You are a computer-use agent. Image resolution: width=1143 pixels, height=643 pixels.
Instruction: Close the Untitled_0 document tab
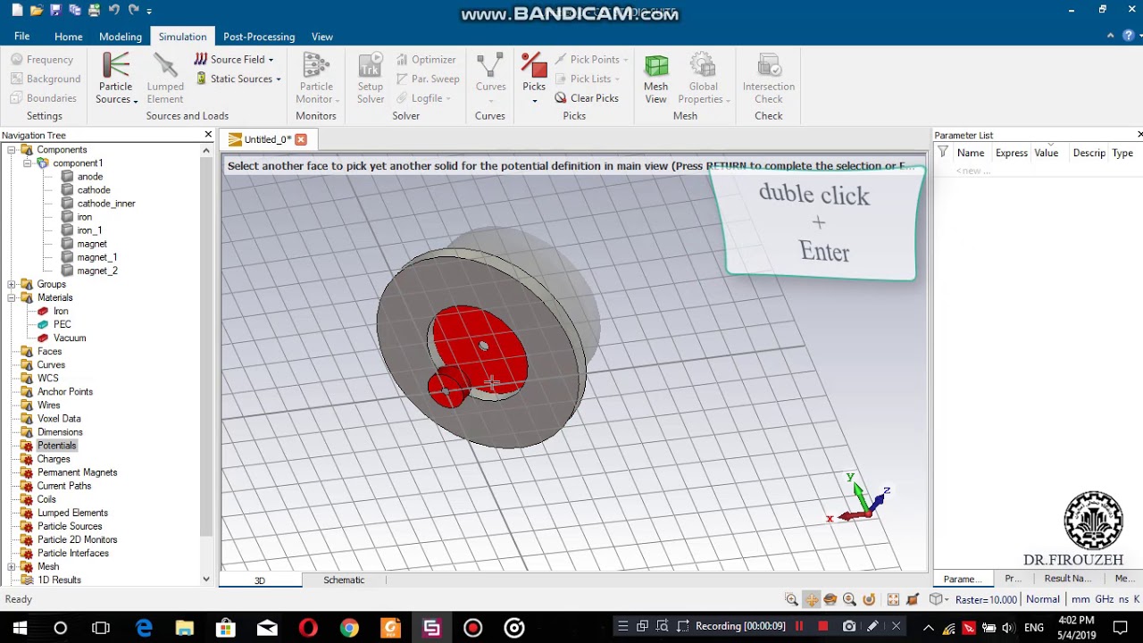[x=301, y=139]
